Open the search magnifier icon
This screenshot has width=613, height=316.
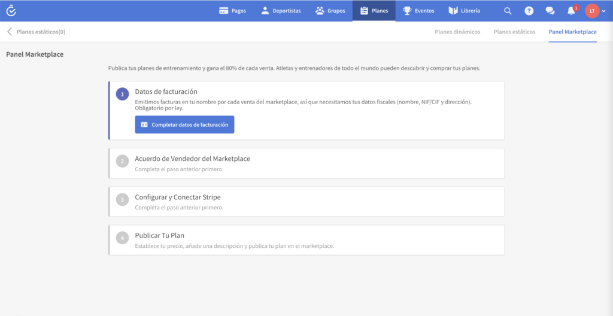click(x=508, y=11)
